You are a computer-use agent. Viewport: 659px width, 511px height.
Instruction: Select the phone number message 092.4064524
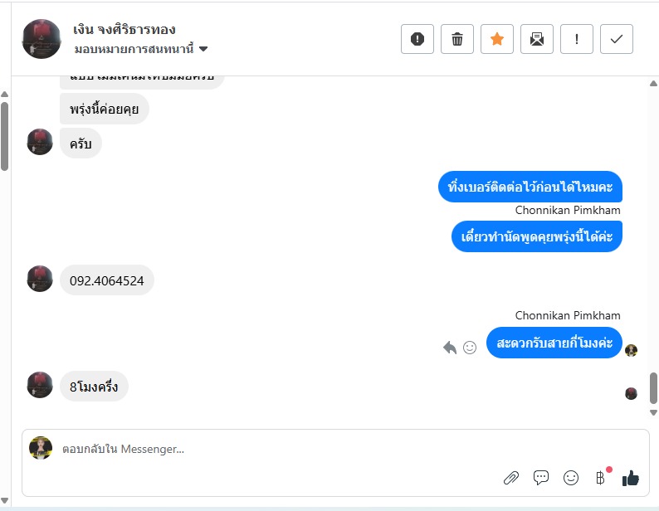107,280
